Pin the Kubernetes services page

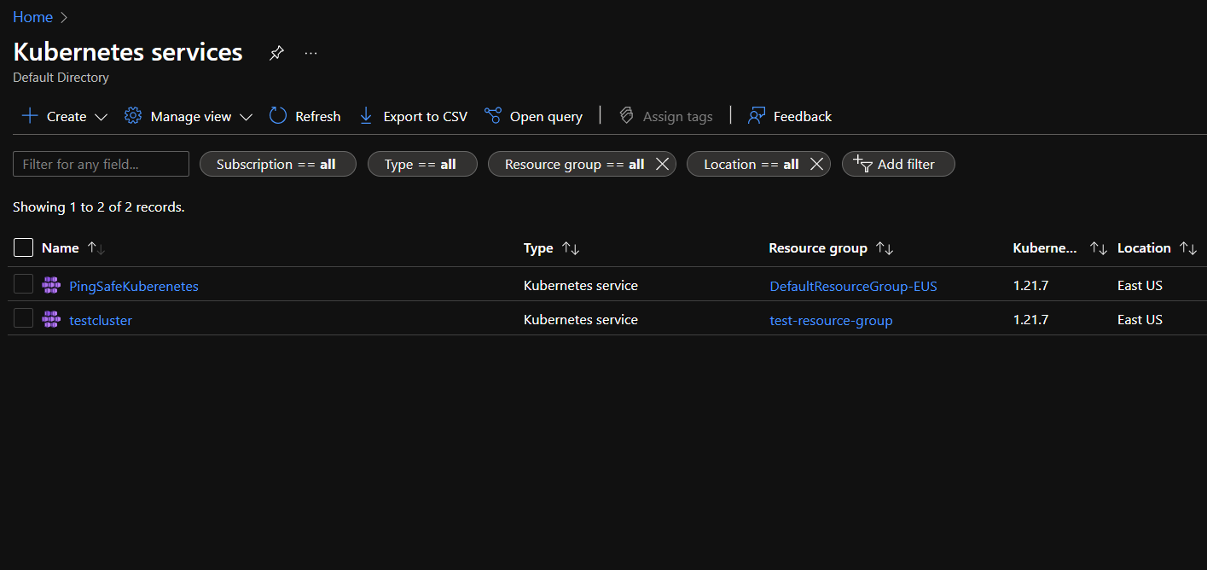[276, 53]
